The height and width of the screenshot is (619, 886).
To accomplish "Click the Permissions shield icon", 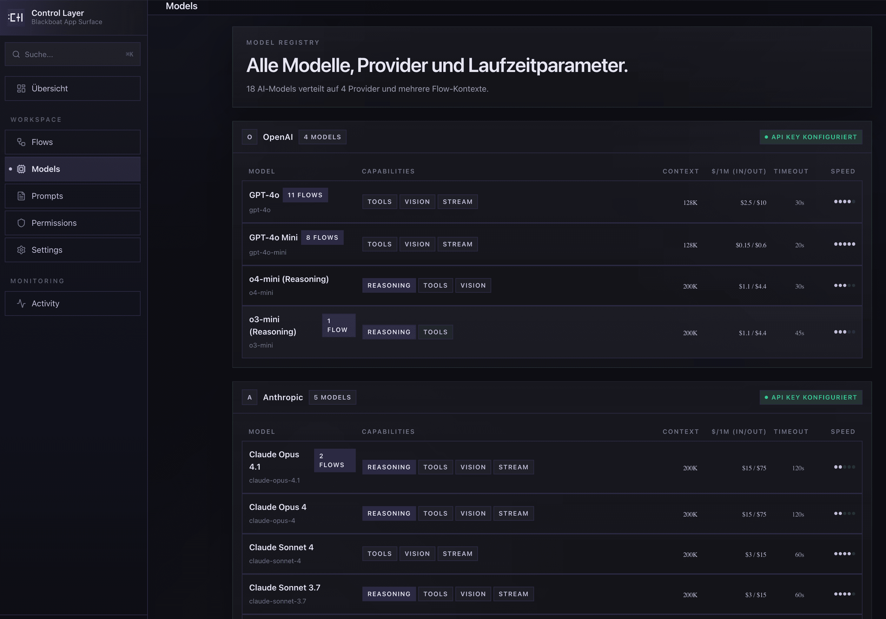I will (x=21, y=223).
